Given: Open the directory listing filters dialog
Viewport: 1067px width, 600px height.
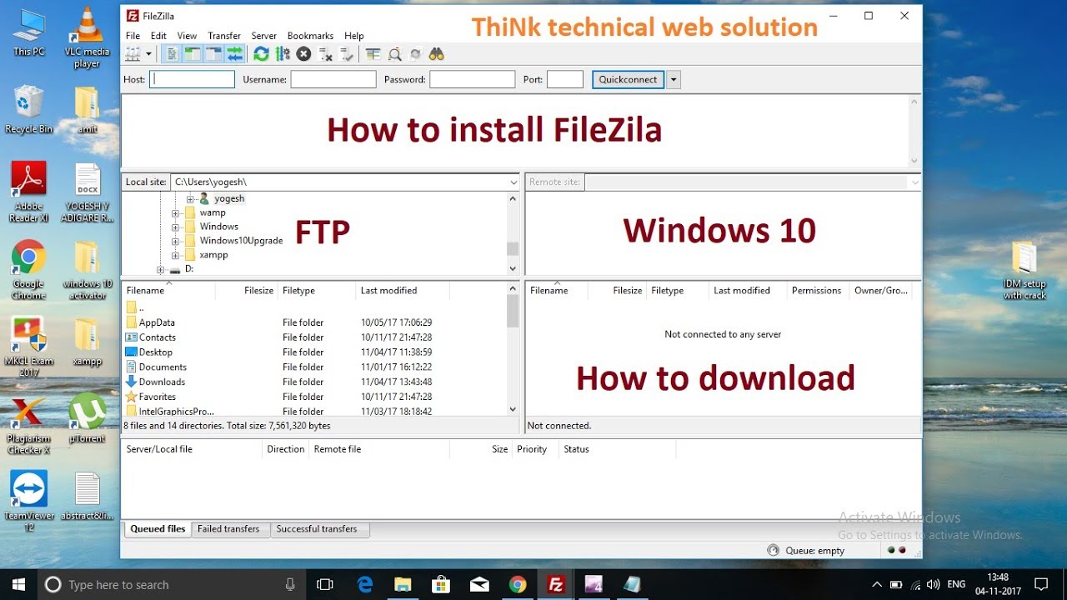Looking at the screenshot, I should [x=373, y=54].
